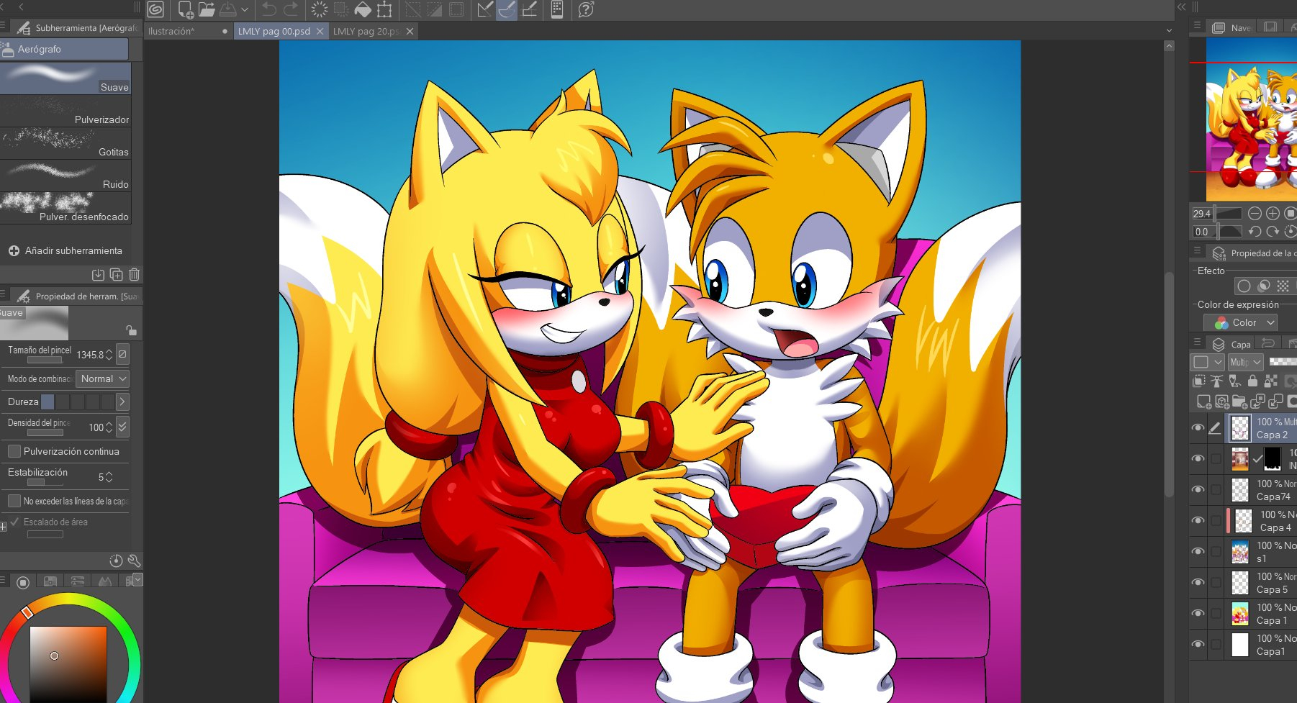Screen dimensions: 1297x703
Task: Switch to the Ilustración document tab
Action: (171, 32)
